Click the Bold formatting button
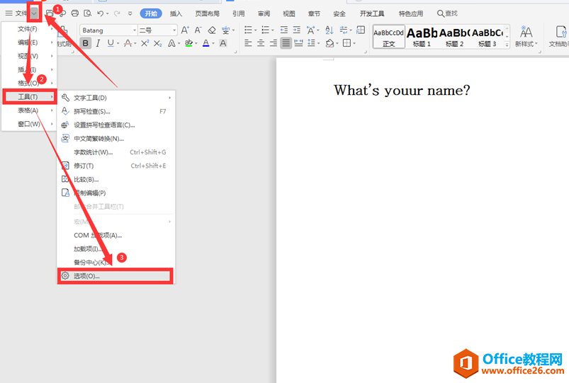 pos(86,43)
